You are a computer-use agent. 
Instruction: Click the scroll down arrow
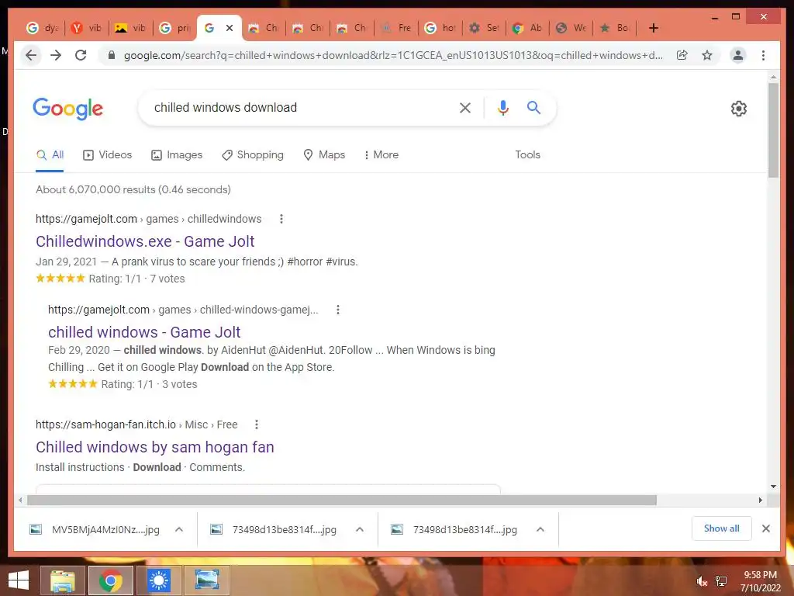click(x=773, y=487)
